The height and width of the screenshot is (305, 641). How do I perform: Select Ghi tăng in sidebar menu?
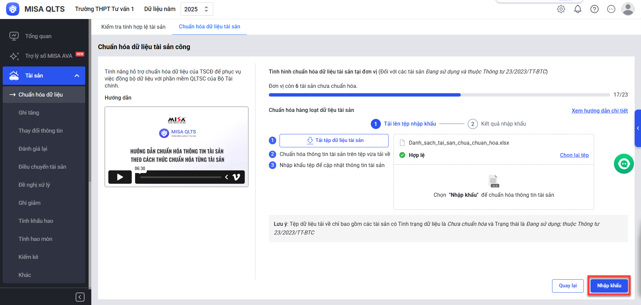point(29,113)
